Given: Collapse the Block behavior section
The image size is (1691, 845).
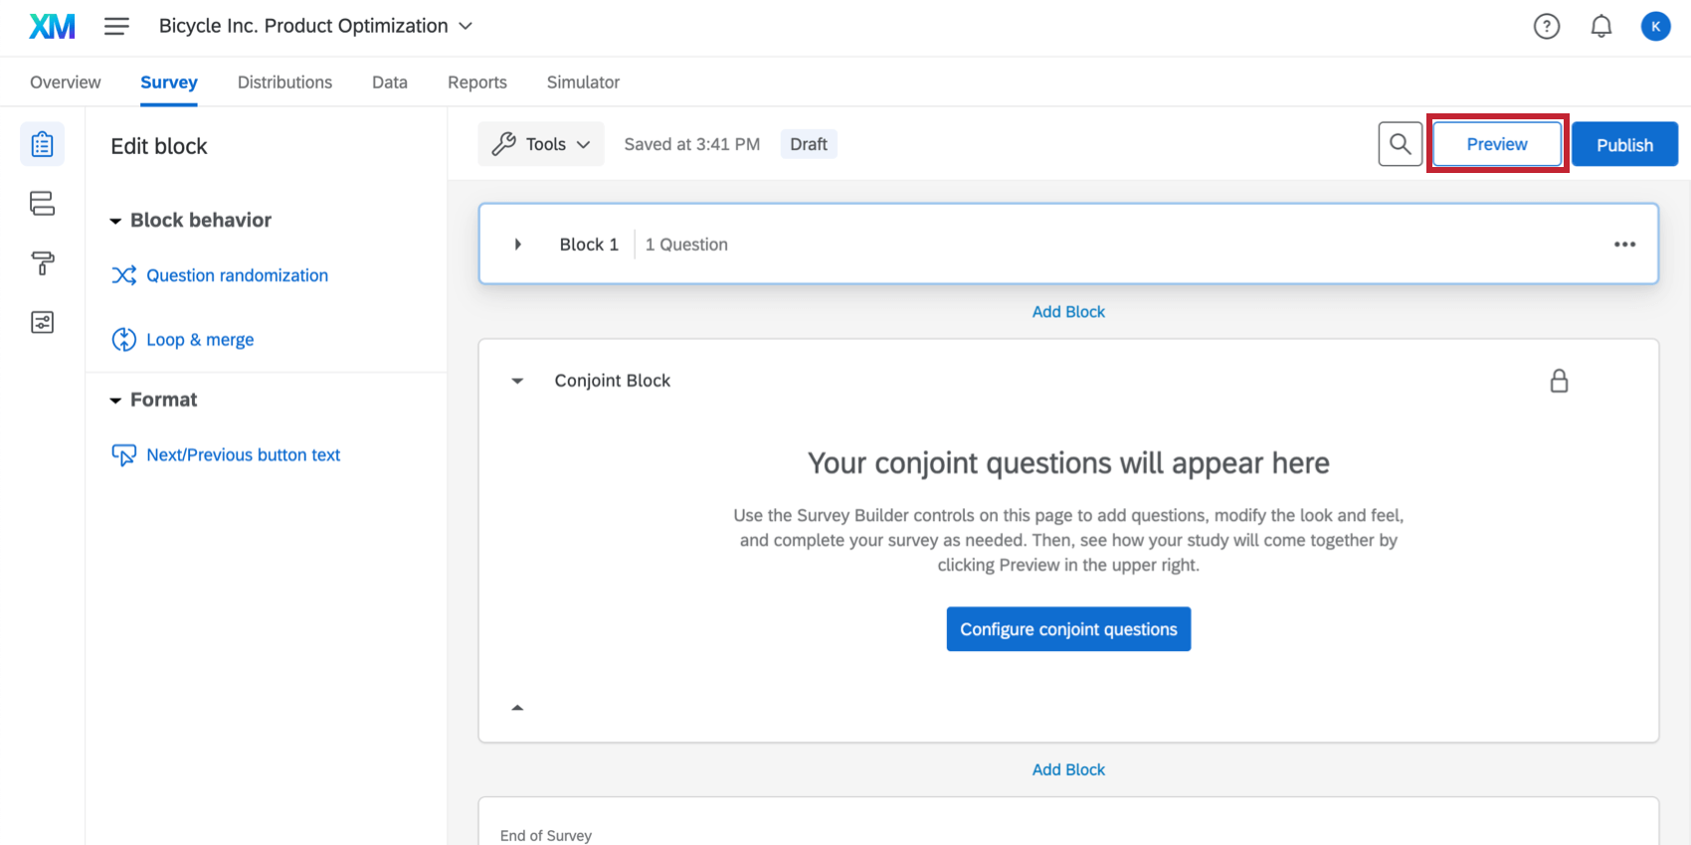Looking at the screenshot, I should (x=115, y=221).
